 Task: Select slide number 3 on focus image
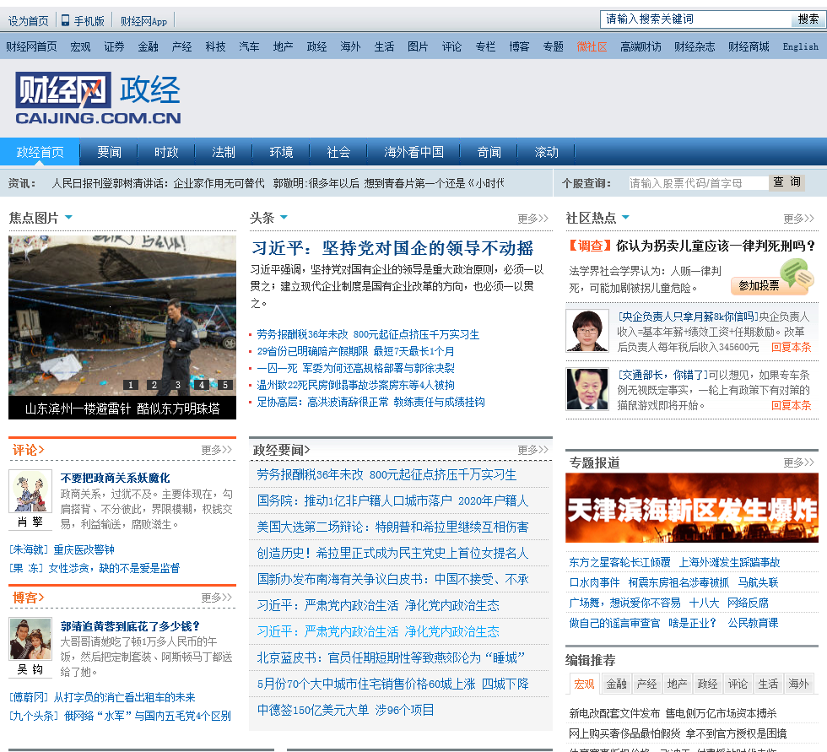(178, 385)
